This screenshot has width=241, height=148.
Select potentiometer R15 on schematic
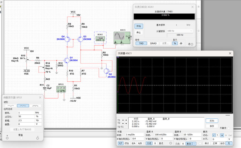(26, 60)
